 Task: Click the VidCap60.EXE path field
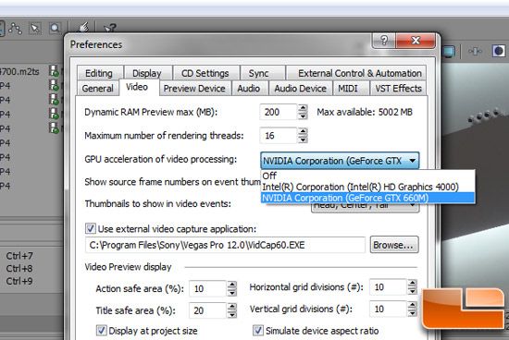225,245
